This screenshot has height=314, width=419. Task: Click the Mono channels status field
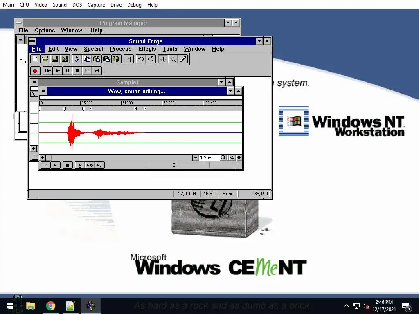228,193
